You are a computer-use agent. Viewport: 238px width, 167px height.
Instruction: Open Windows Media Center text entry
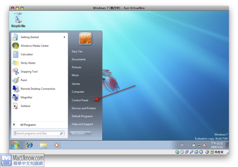35,46
